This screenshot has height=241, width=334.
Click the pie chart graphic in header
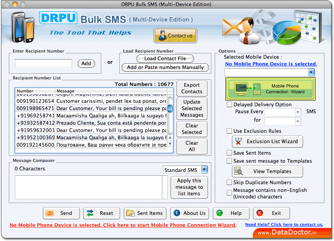pyautogui.click(x=286, y=33)
